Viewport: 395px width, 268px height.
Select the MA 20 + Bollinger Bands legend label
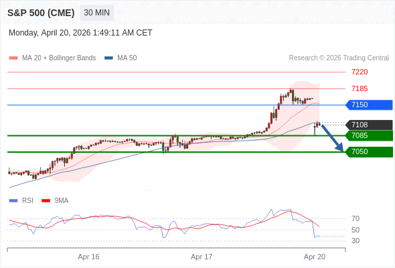point(59,58)
